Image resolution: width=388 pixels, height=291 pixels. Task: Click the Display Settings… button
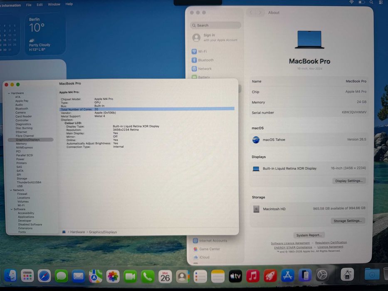(348, 181)
